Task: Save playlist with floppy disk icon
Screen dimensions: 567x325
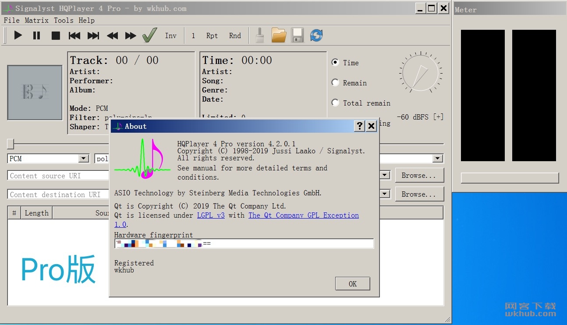Action: [298, 35]
